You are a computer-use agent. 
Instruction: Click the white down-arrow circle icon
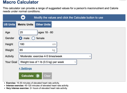tap(23, 17)
